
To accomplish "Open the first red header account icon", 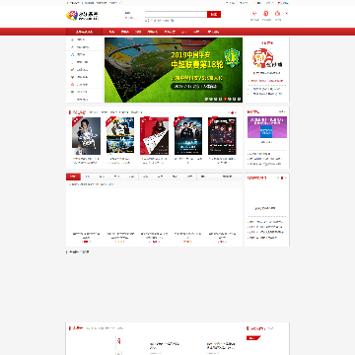I will tap(254, 14).
